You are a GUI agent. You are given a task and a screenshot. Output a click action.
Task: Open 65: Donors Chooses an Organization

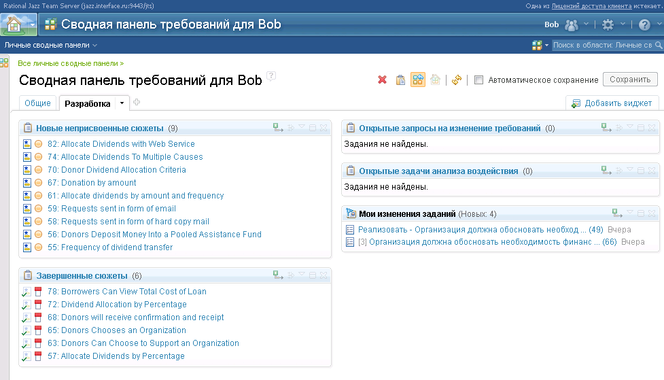[117, 330]
